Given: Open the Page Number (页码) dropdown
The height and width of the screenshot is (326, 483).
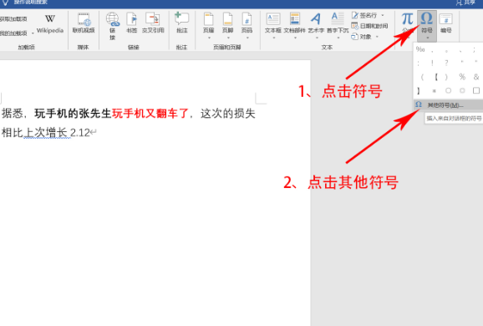Looking at the screenshot, I should click(247, 26).
